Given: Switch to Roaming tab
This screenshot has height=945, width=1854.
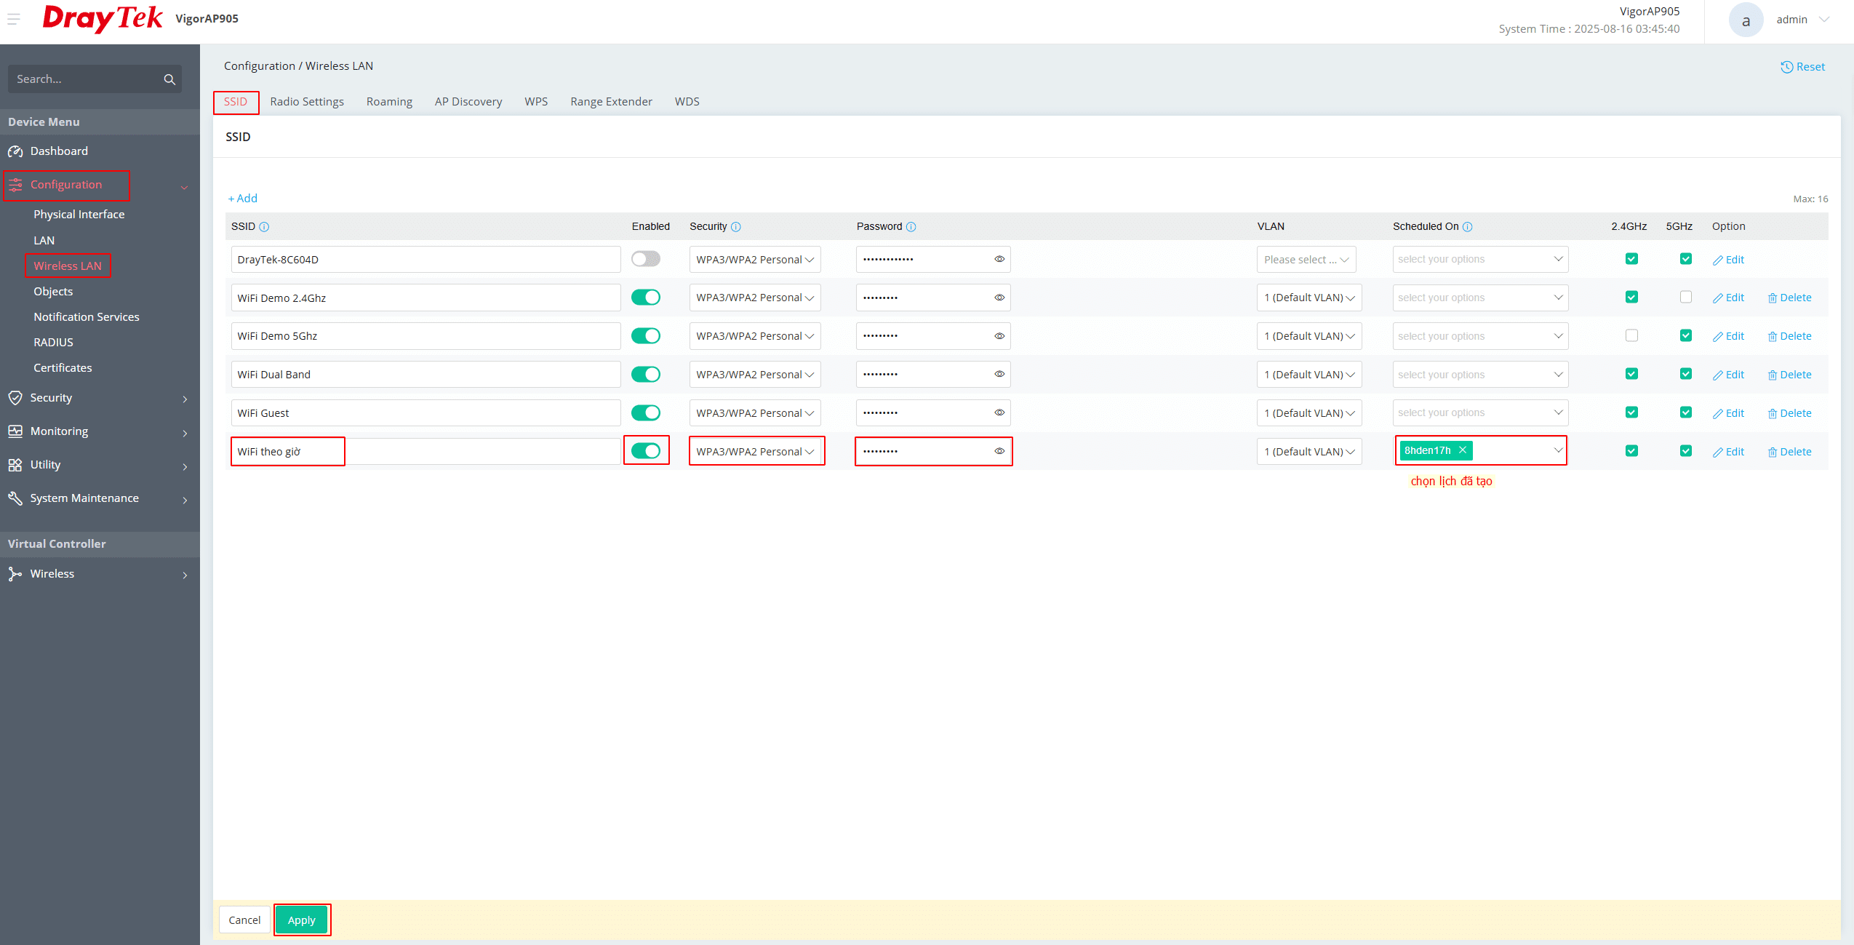Looking at the screenshot, I should (389, 102).
